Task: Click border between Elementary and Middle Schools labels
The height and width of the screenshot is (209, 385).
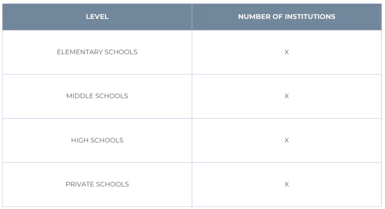Action: [x=97, y=74]
